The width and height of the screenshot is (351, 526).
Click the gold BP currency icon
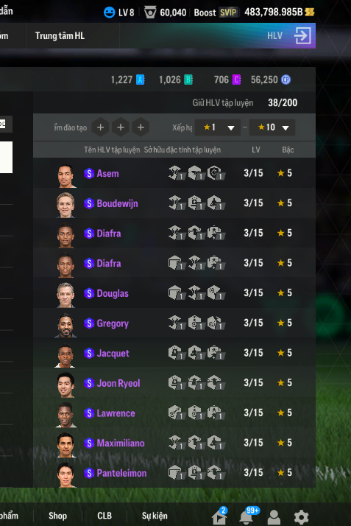[310, 12]
